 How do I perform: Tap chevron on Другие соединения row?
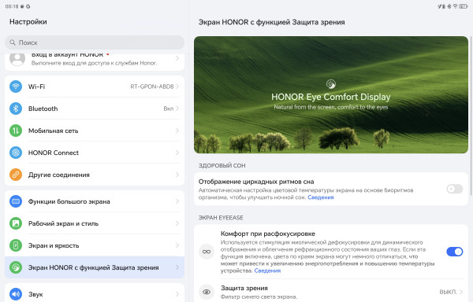(177, 175)
